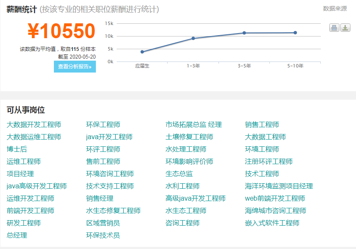Click 高级java开发工程师 link
The height and width of the screenshot is (249, 356).
196,199
